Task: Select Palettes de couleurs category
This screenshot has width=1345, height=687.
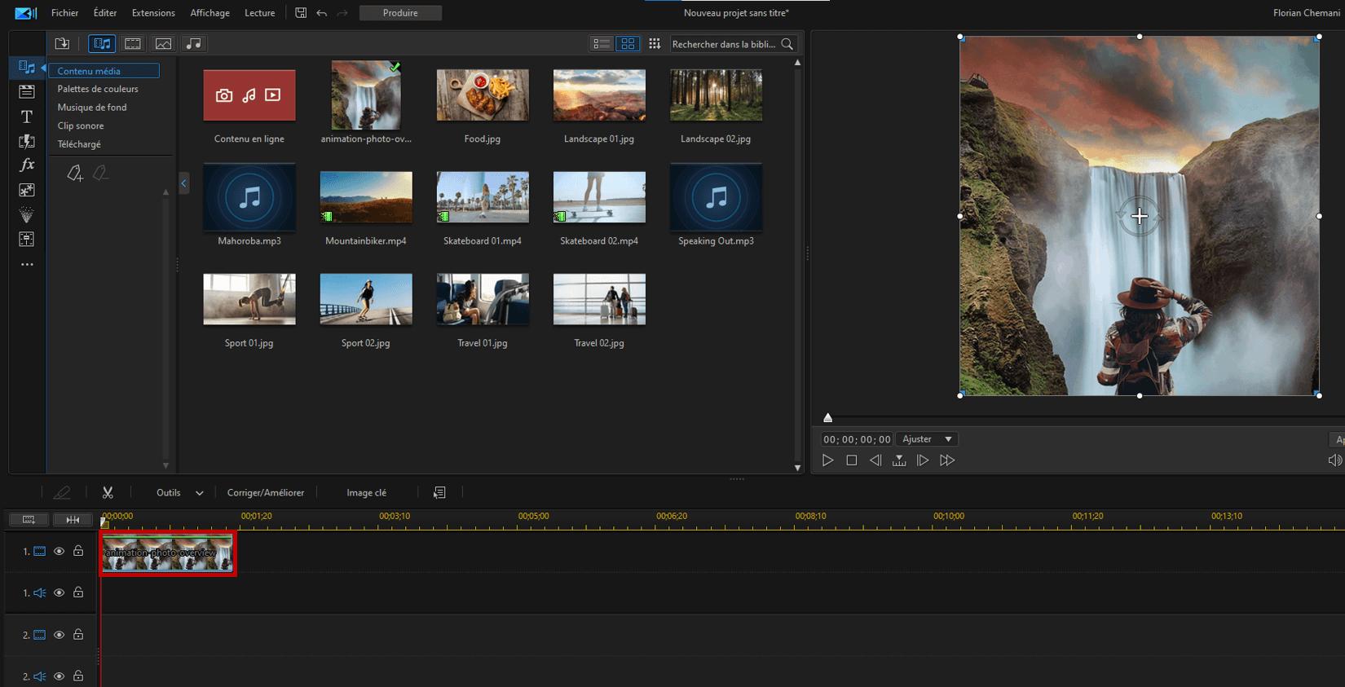Action: [98, 89]
